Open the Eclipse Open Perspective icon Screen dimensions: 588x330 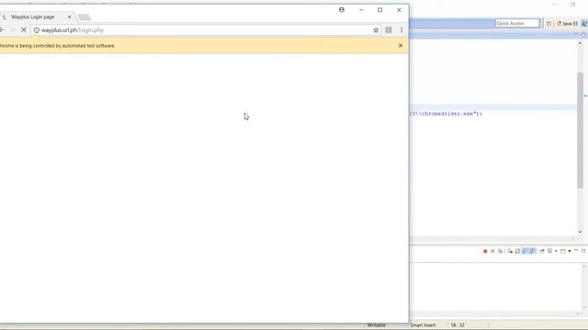(x=548, y=23)
